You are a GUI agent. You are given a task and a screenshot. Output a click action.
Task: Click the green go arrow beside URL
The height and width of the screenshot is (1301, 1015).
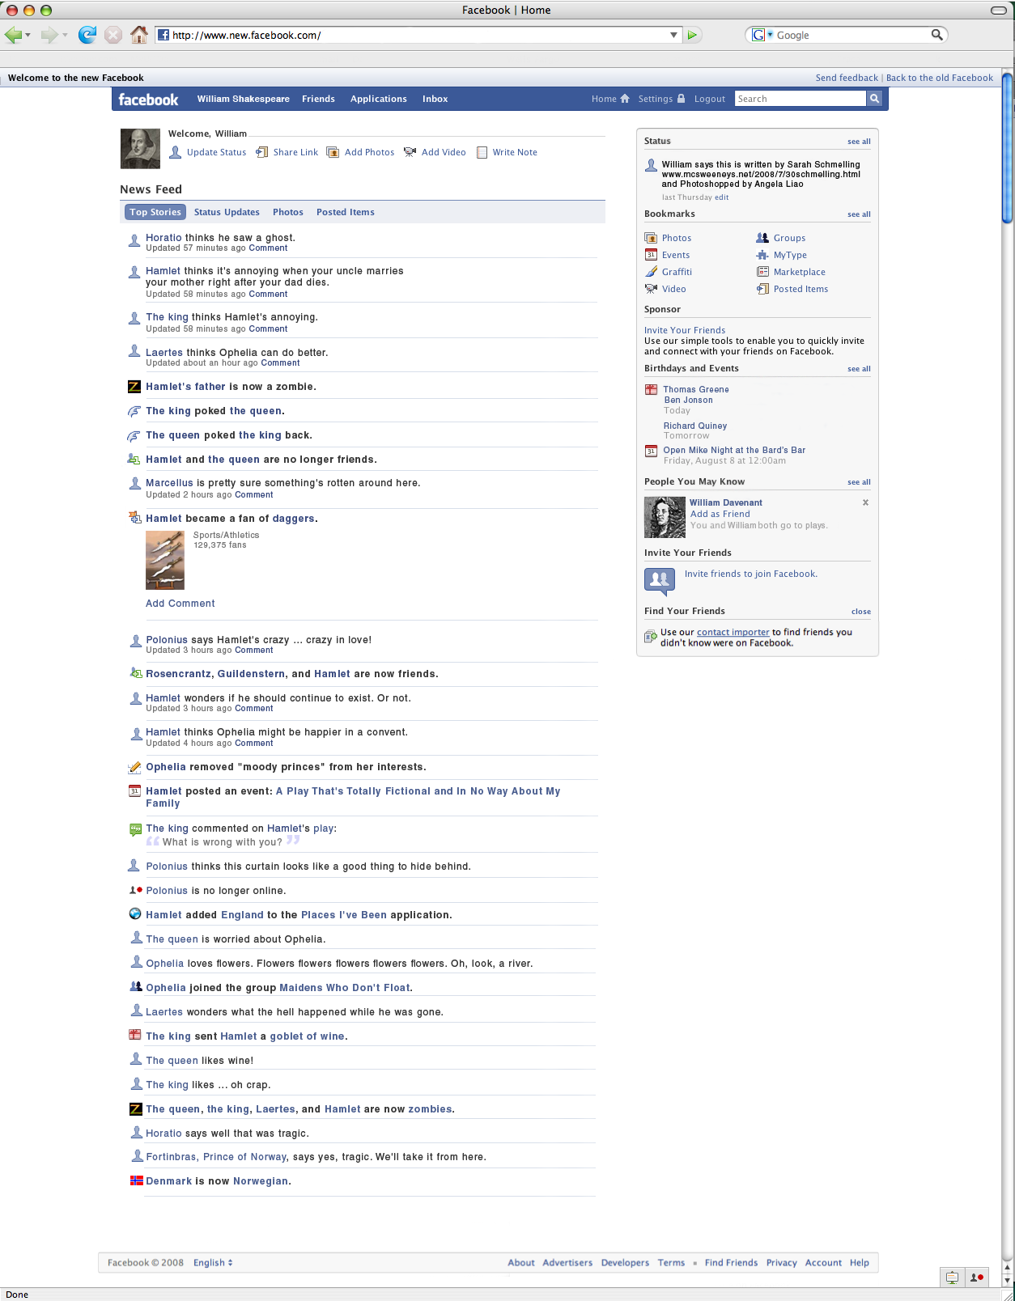[x=692, y=35]
